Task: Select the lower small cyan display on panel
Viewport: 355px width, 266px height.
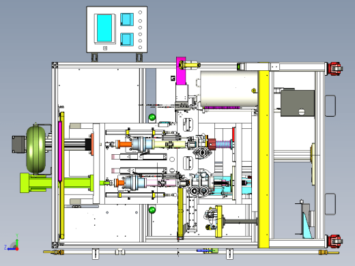Action: [x=127, y=40]
